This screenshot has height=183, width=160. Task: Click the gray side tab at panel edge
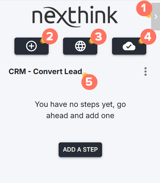pyautogui.click(x=156, y=17)
